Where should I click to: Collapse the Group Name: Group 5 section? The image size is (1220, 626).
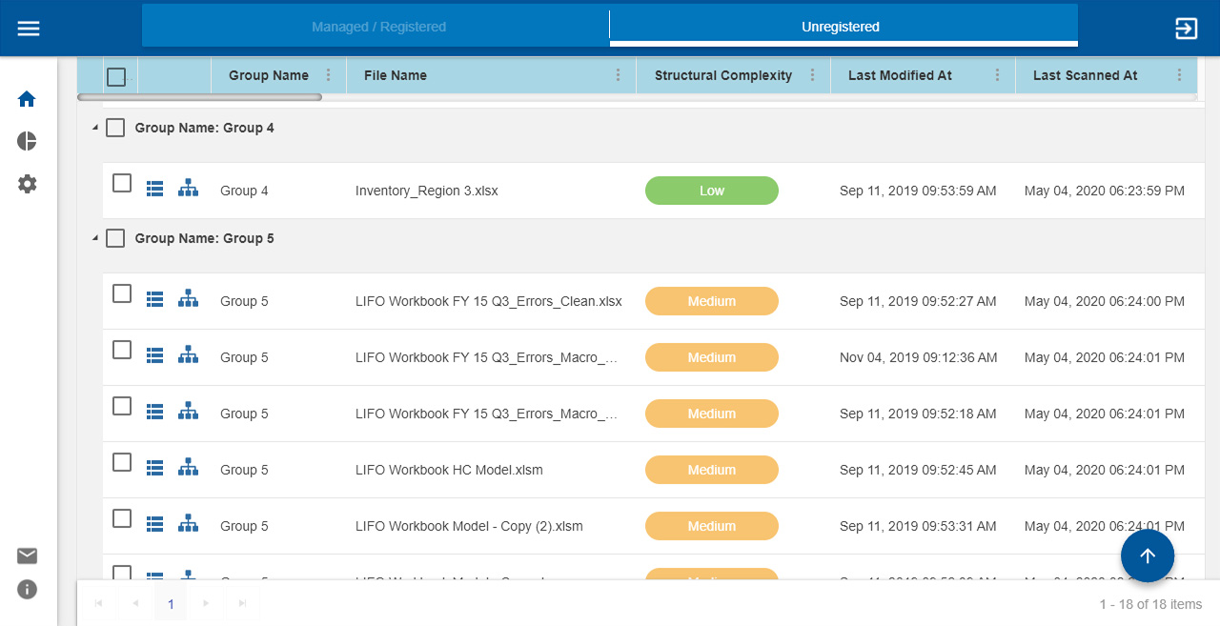coord(94,238)
